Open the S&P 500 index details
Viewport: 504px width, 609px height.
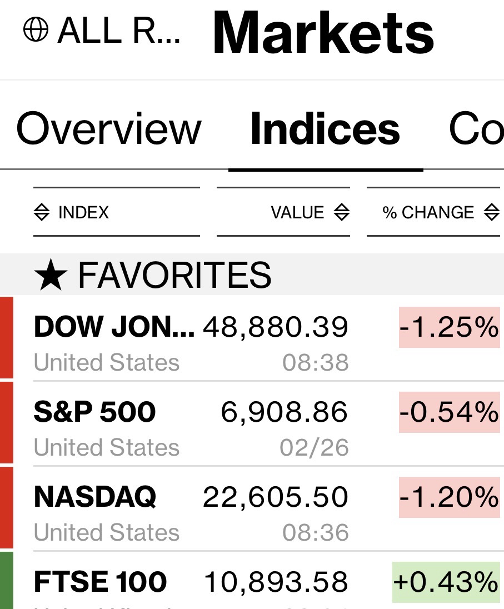pos(94,412)
